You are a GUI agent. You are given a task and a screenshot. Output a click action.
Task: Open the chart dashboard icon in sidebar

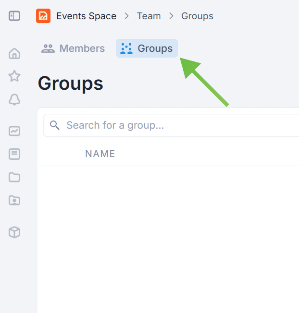[14, 131]
